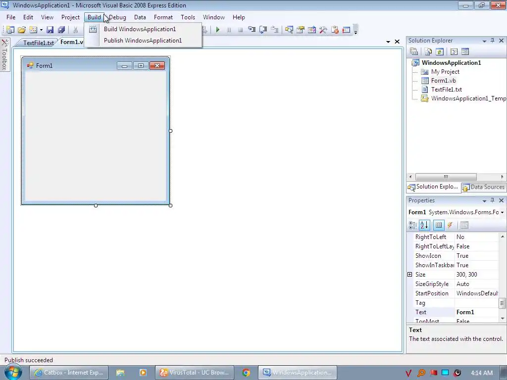
Task: Select the WindowsApplication1 project node
Action: [451, 63]
